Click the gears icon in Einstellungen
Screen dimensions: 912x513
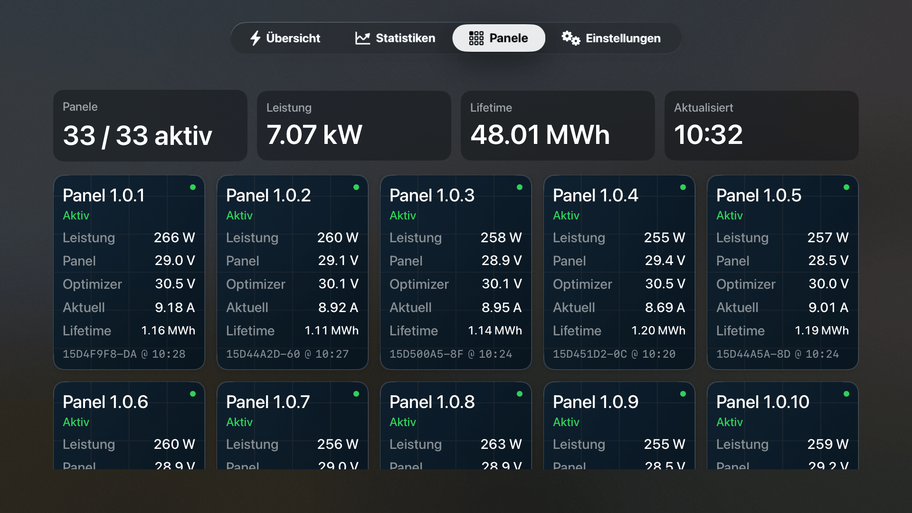coord(571,38)
